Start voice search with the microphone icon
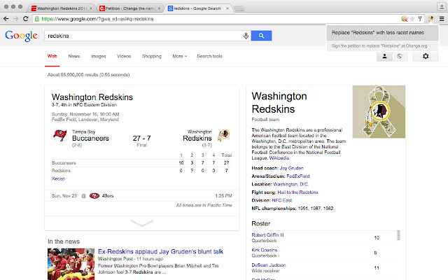This screenshot has width=448, height=280. tap(246, 36)
